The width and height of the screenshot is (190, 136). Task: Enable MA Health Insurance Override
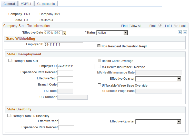pos(99,66)
